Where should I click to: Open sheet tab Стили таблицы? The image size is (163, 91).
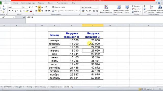(40, 87)
